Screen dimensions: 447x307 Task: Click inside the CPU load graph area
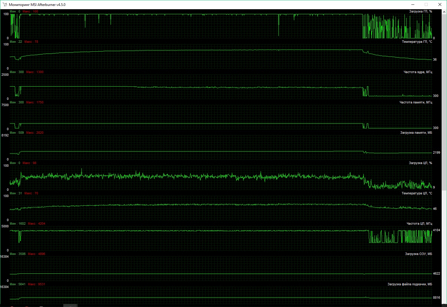[x=221, y=177]
